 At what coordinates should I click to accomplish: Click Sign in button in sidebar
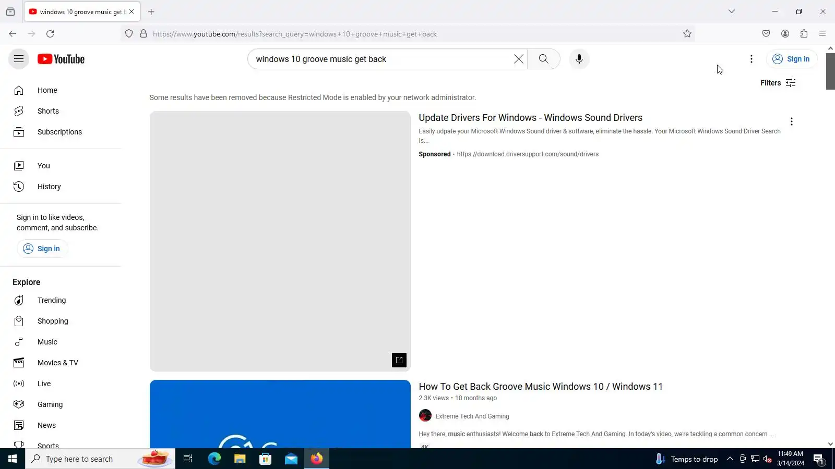(x=42, y=249)
